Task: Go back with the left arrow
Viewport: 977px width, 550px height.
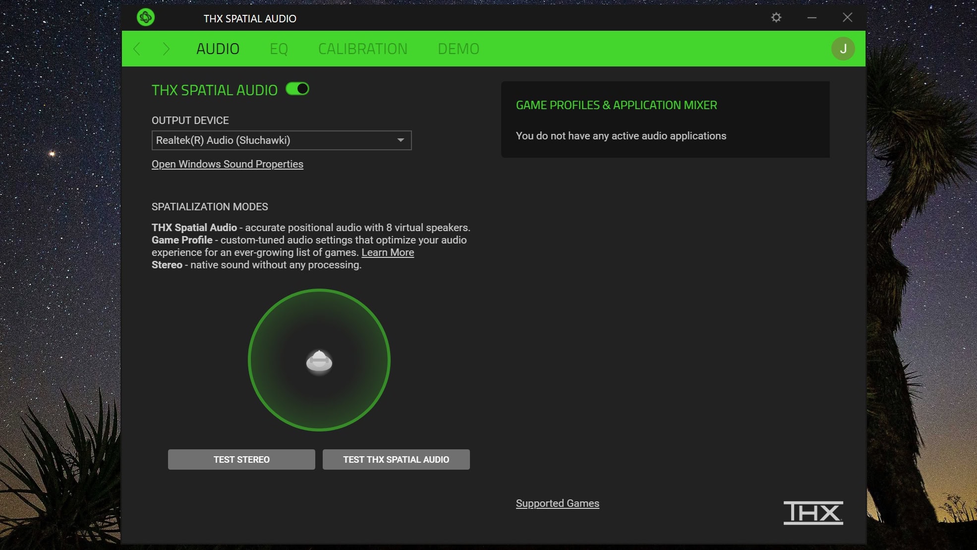Action: (137, 49)
